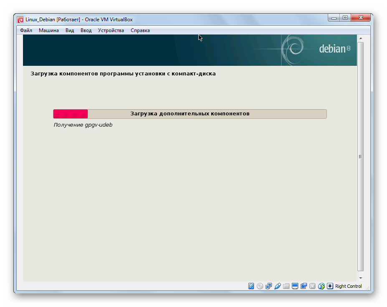Viewport: 387px width, 307px height.
Task: Click the red filled part of progress bar
Action: (x=70, y=114)
